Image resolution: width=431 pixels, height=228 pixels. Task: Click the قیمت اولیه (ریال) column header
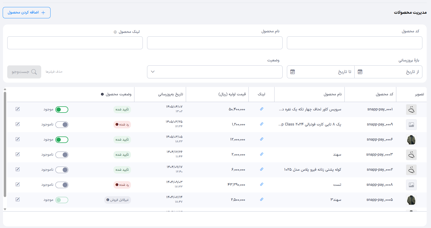pyautogui.click(x=232, y=94)
